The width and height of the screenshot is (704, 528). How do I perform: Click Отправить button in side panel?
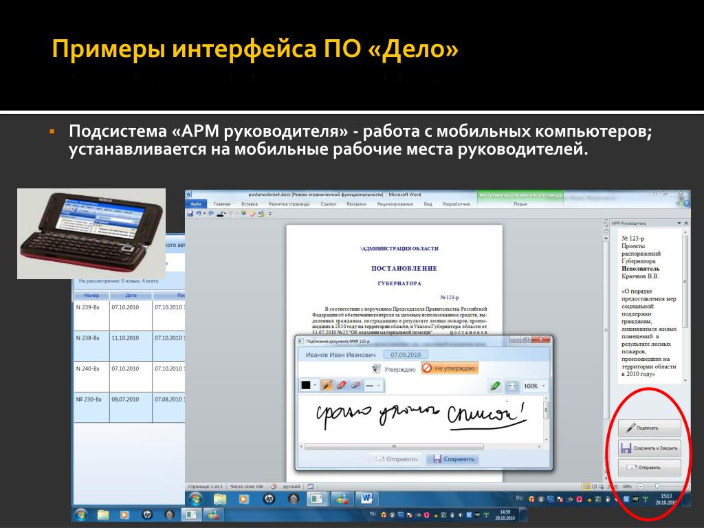[649, 467]
